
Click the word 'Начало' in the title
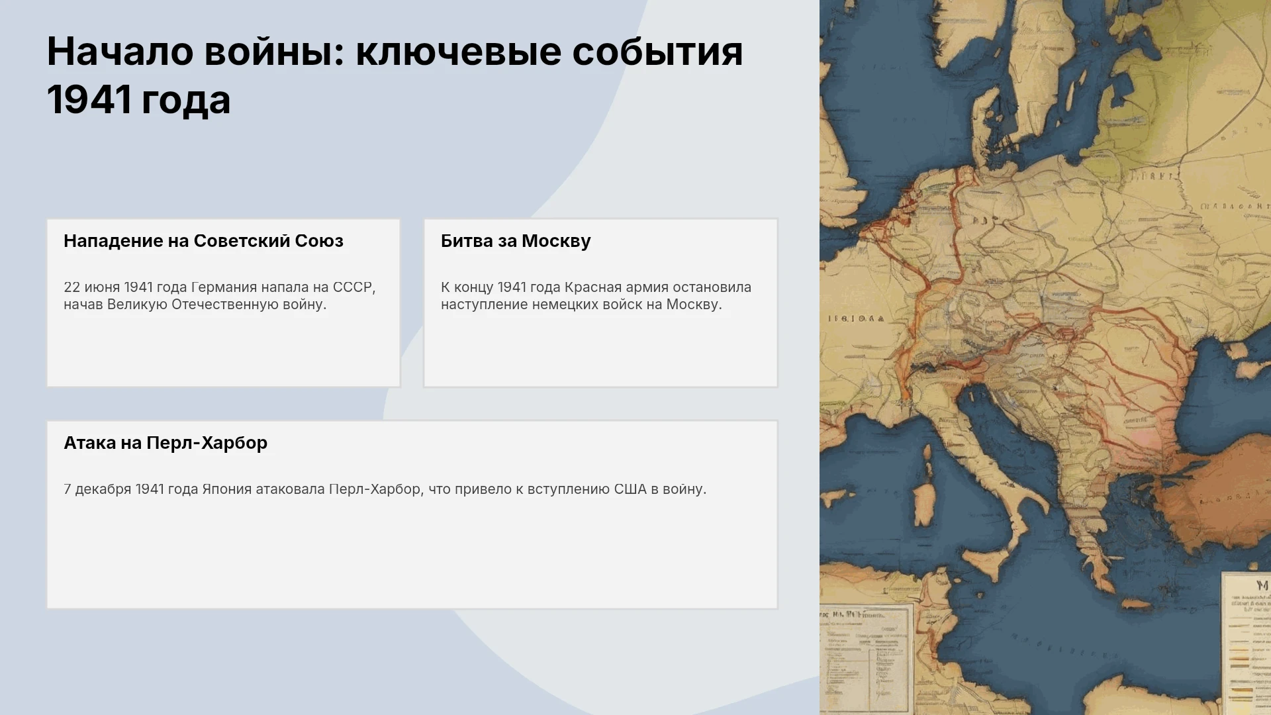point(120,52)
